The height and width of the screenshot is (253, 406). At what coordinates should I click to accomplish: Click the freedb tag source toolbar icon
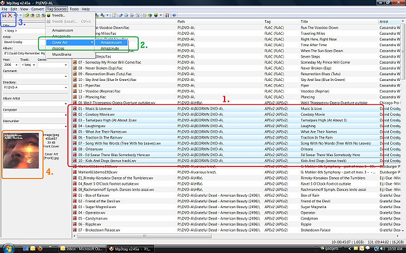click(x=156, y=15)
